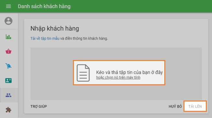Screen dimensions: 212x118
Task: Open help with TRỢ GIÚP button
Action: click(x=39, y=107)
